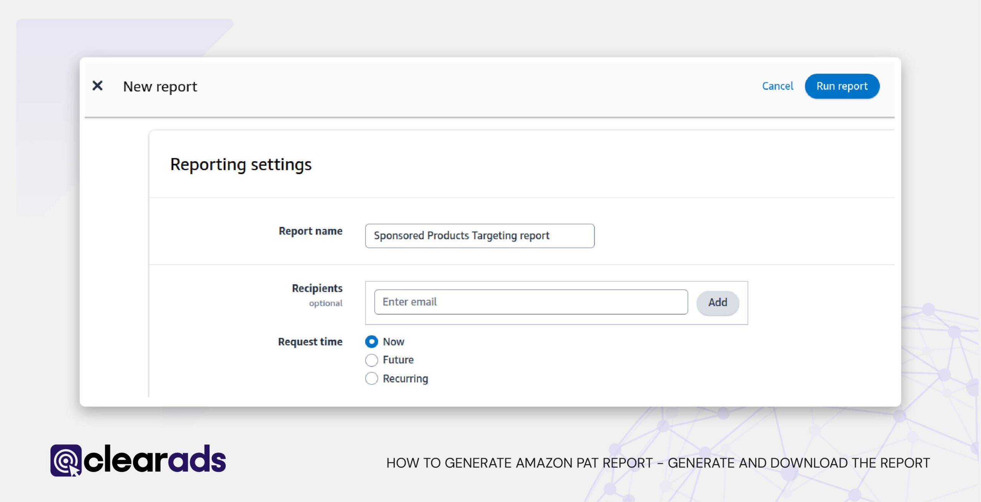Click the Run report button
Viewport: 981px width, 502px height.
pos(842,86)
